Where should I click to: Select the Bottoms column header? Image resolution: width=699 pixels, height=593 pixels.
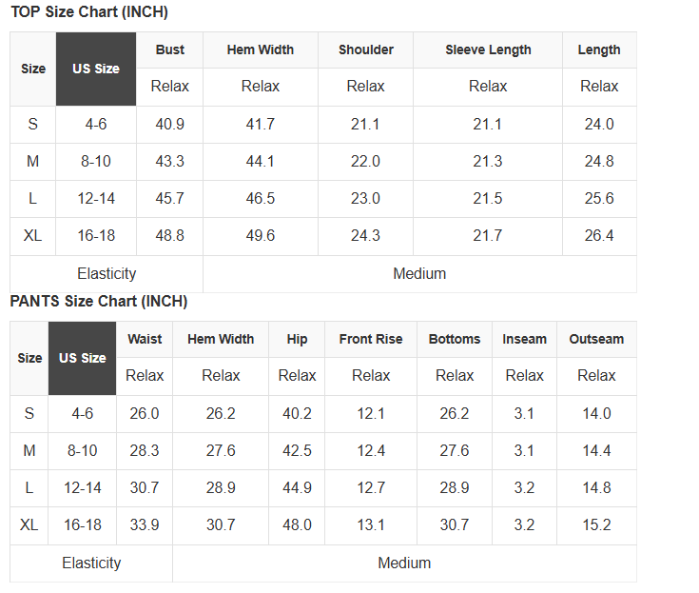coord(455,339)
